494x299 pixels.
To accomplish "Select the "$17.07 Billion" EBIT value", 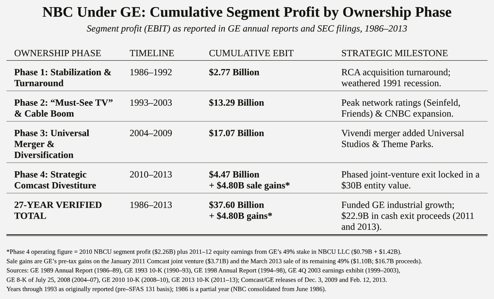I will 236,133.
